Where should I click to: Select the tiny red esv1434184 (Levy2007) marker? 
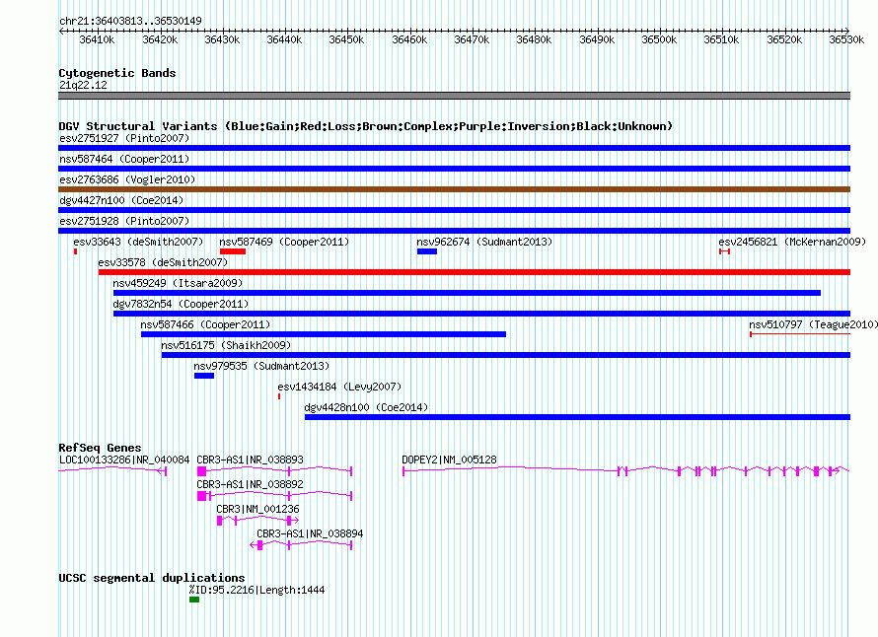click(x=279, y=396)
